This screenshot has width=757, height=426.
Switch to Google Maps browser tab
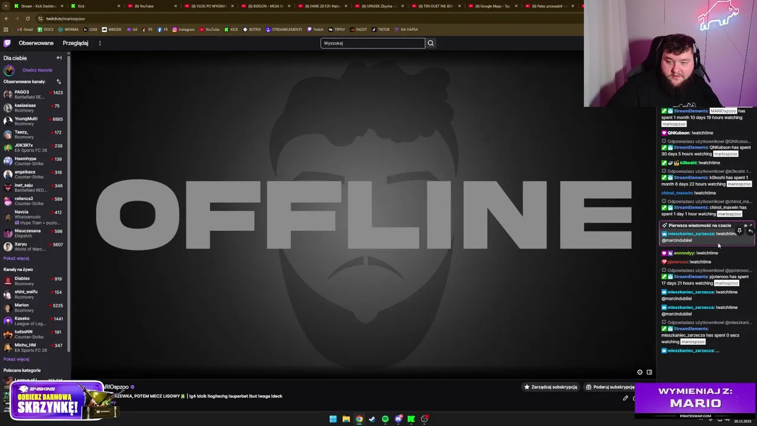click(x=491, y=6)
